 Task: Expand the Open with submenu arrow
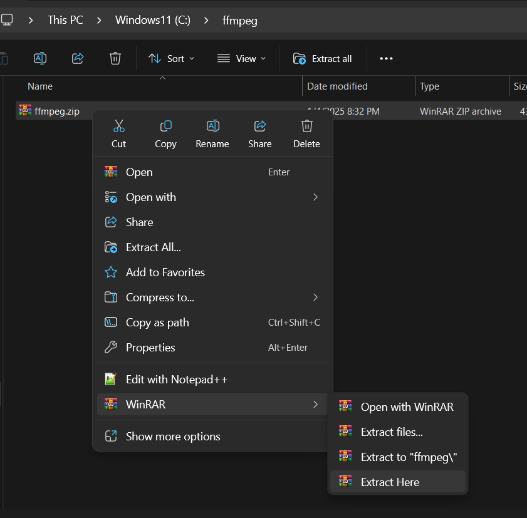click(x=315, y=197)
